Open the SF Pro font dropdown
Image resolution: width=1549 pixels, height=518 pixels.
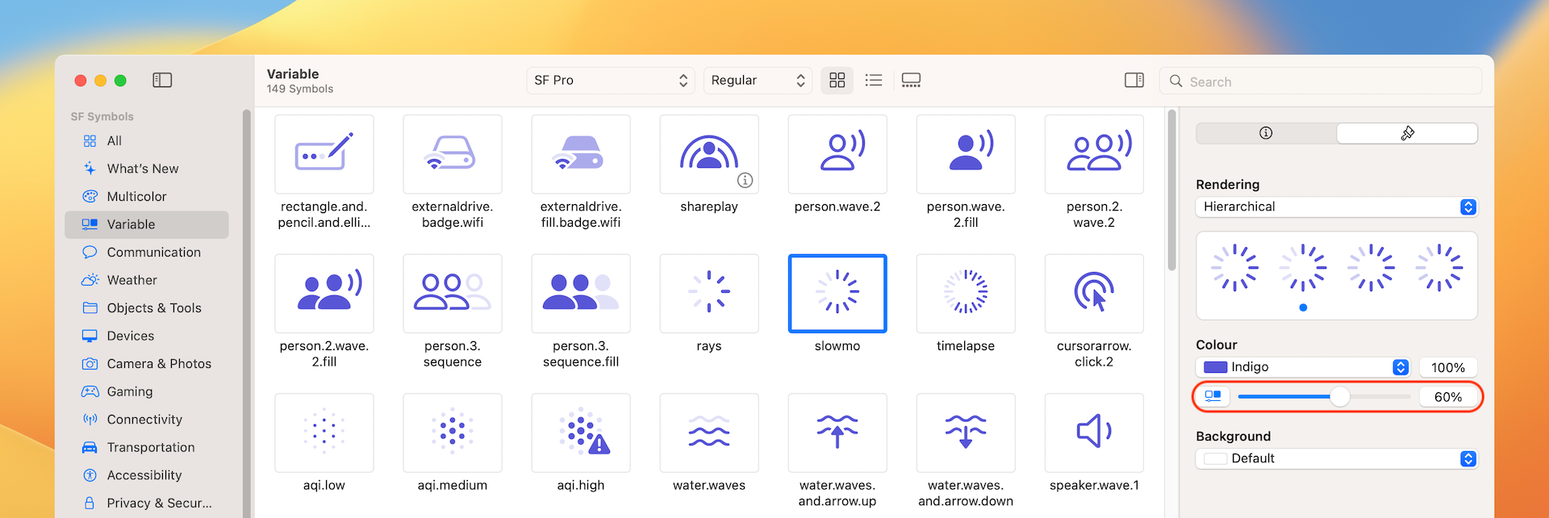point(610,80)
